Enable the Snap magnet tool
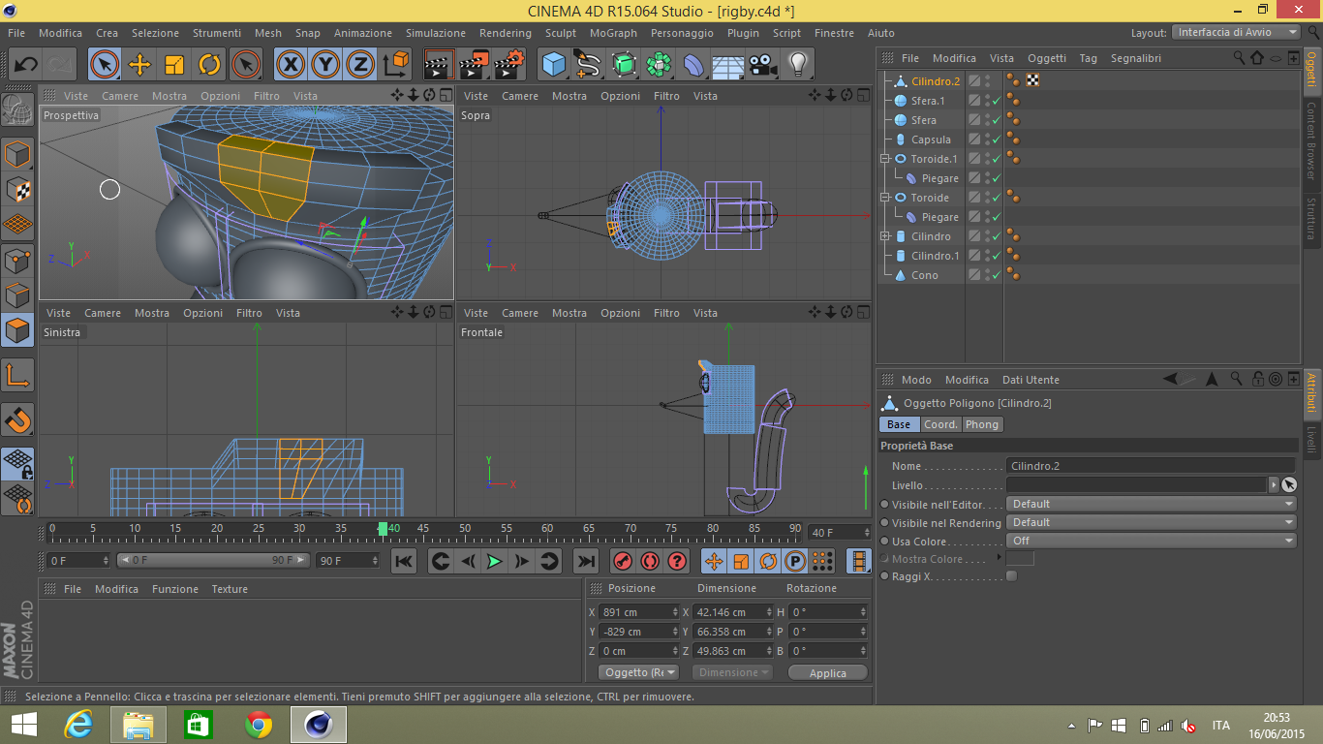This screenshot has height=744, width=1323. click(18, 419)
